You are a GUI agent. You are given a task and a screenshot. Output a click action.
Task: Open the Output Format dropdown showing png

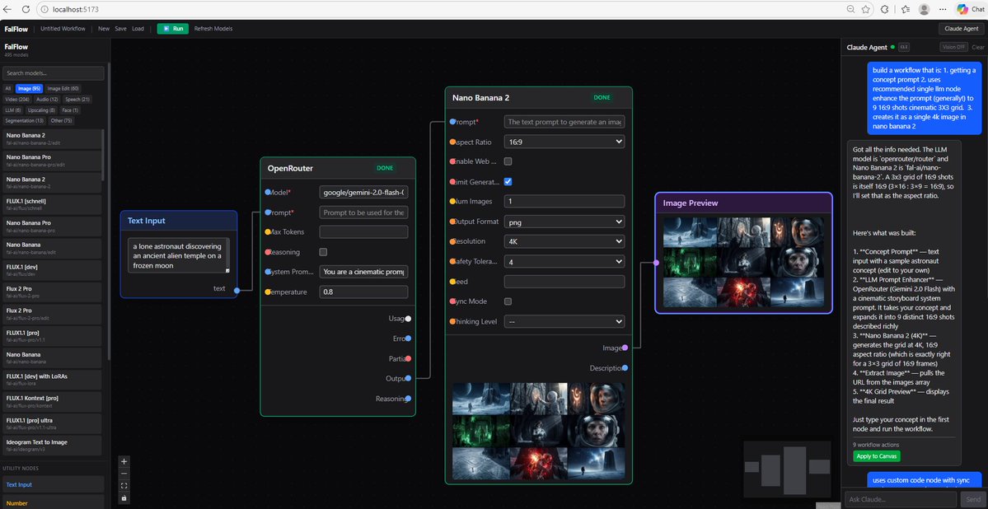[564, 221]
